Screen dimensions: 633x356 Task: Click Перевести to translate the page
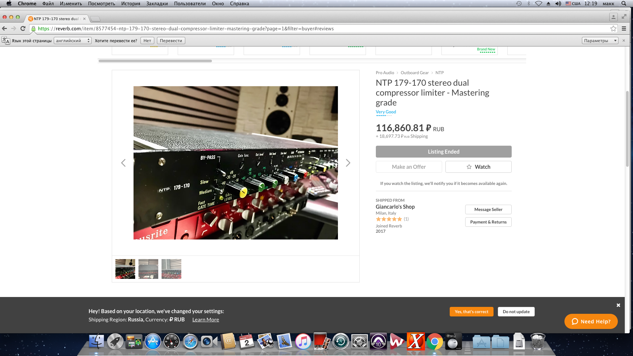[171, 41]
